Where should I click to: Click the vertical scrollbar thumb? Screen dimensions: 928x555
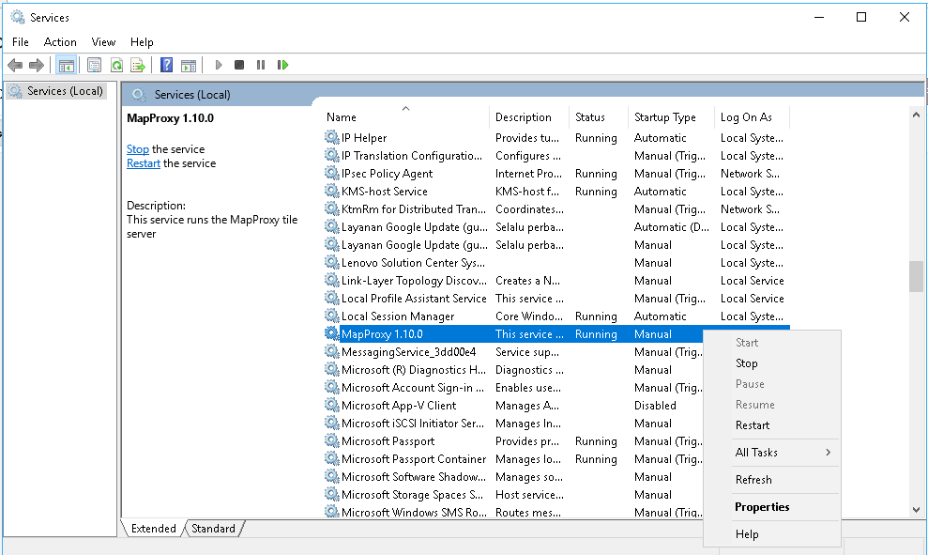[x=916, y=277]
